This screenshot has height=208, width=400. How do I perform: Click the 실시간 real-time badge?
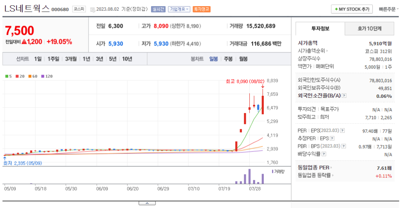coord(158,9)
